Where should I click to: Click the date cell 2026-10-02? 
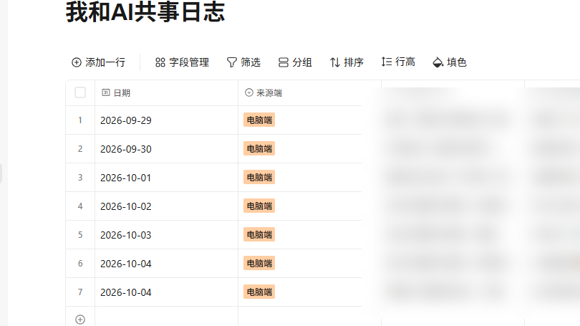(x=166, y=206)
